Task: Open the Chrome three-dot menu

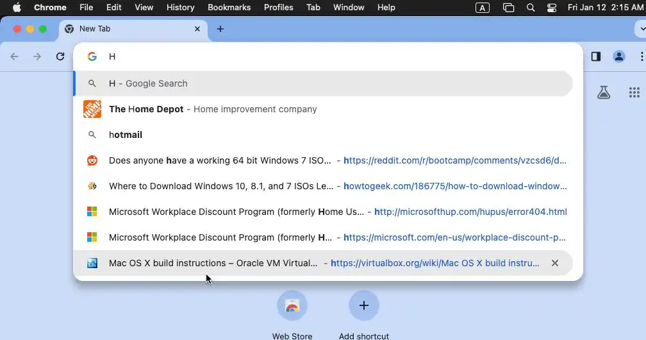Action: pos(642,56)
